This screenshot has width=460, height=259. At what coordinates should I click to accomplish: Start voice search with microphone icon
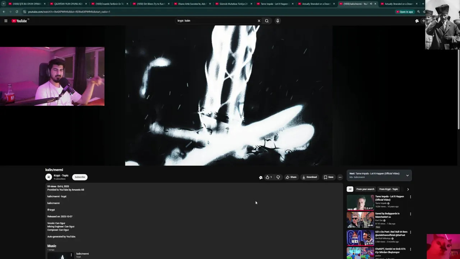tap(277, 21)
